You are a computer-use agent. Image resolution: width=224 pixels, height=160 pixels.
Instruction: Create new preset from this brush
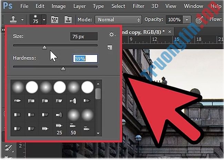[x=110, y=47]
